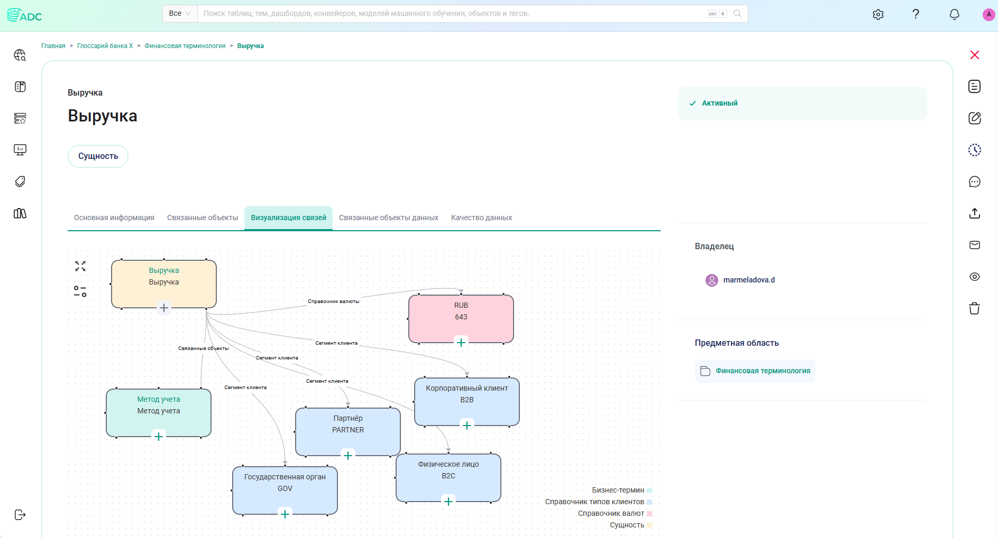
Task: Open Финансовая терминология subject area chip
Action: 755,371
